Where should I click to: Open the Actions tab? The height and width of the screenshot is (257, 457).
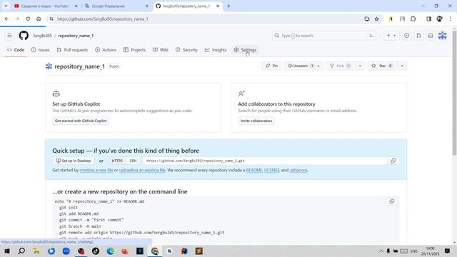pos(106,50)
